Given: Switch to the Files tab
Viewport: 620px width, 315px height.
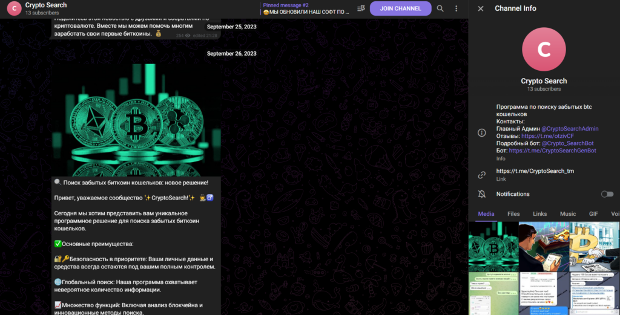Looking at the screenshot, I should click(x=513, y=213).
